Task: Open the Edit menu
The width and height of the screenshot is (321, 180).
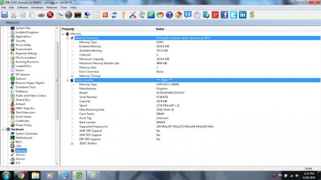Action: tap(11, 7)
